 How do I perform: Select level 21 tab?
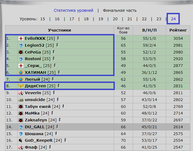point(130,19)
